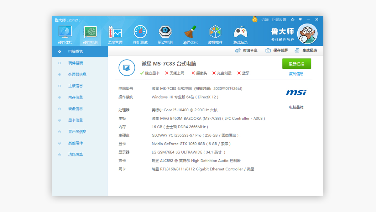
Task: Click the gold medal icon in the title bar
Action: coord(255,19)
